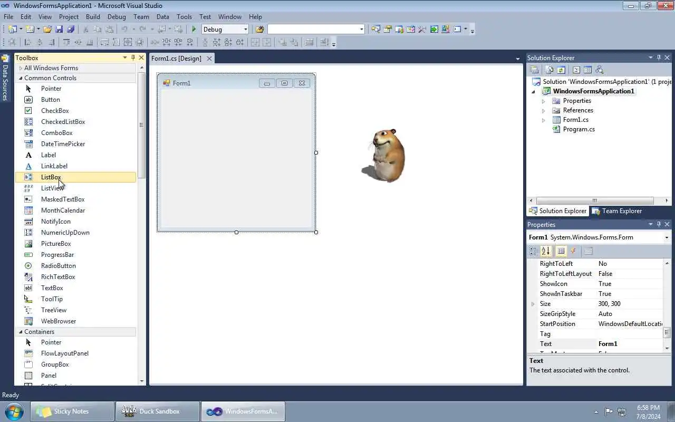Expand the Size property
The image size is (675, 422).
coord(533,304)
